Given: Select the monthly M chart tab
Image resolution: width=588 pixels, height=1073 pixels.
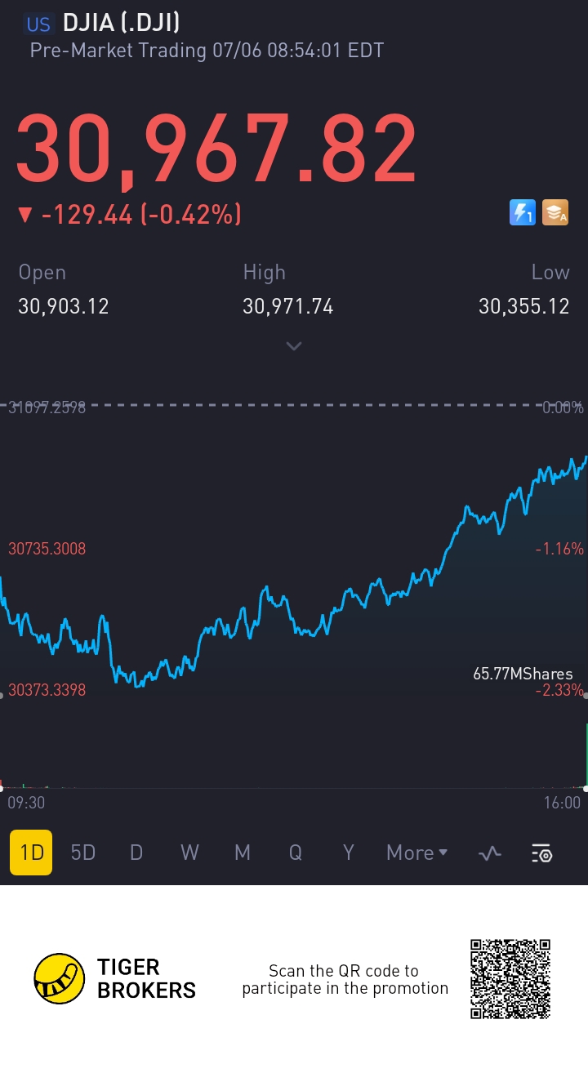Looking at the screenshot, I should coord(243,853).
